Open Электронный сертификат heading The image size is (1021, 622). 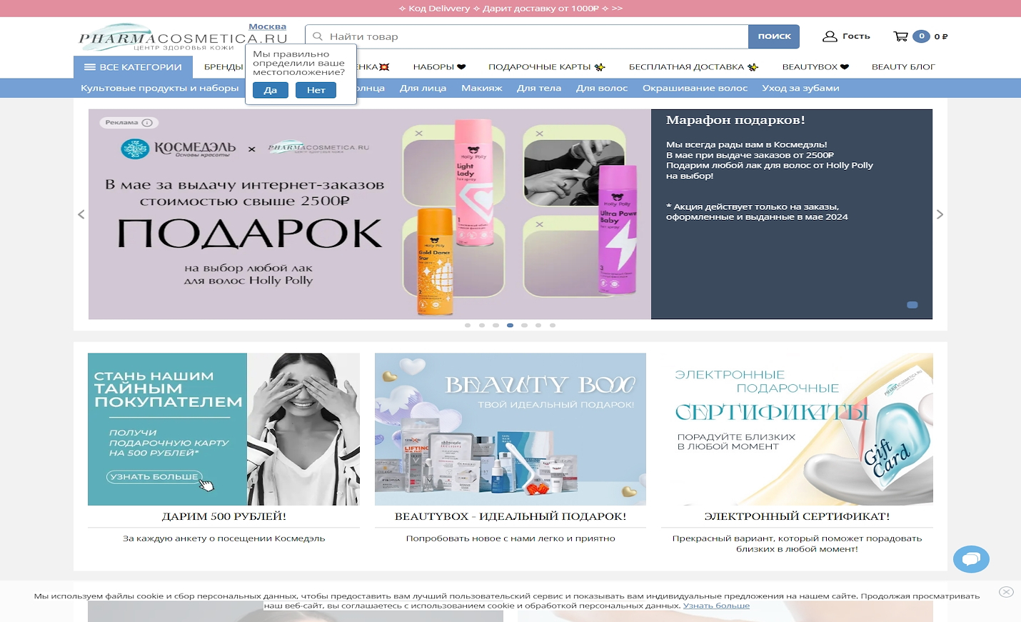(x=797, y=516)
